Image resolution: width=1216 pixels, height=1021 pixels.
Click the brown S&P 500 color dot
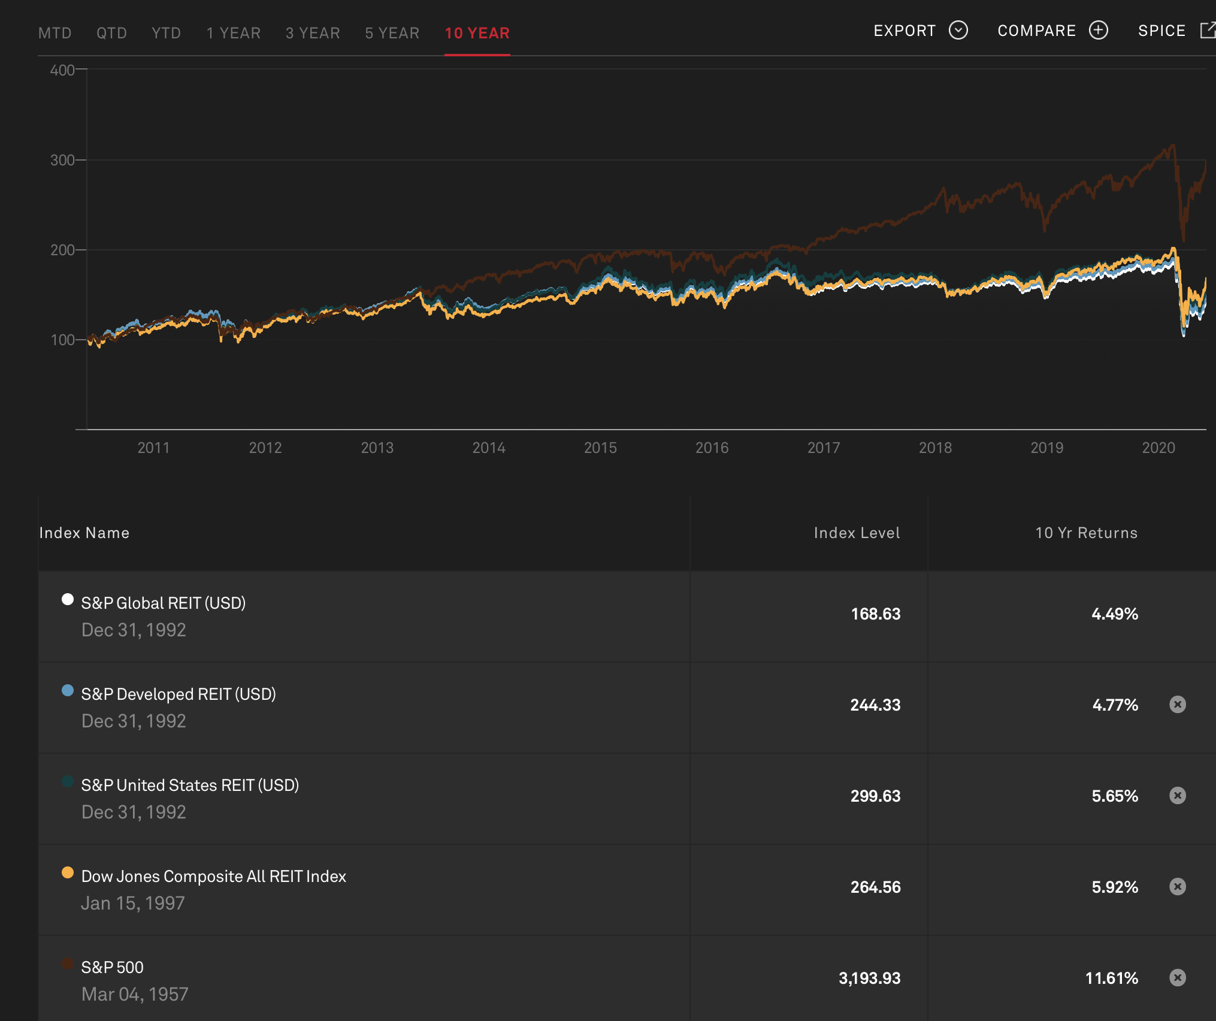click(x=68, y=963)
